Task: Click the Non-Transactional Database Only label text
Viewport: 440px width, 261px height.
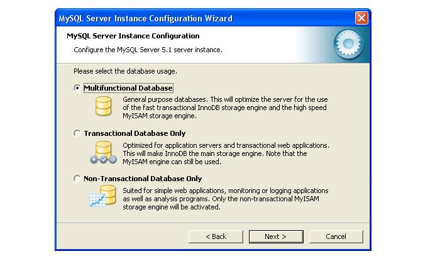Action: (x=143, y=179)
